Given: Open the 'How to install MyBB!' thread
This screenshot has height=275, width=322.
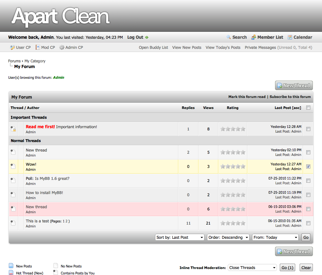Looking at the screenshot, I should point(44,192).
